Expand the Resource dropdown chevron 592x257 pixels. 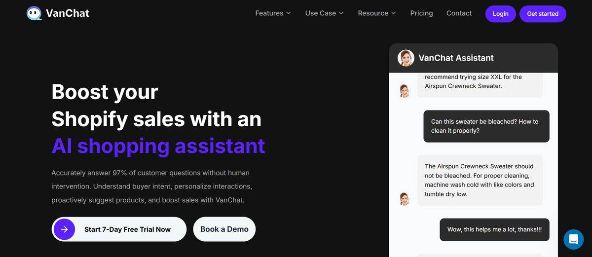pos(394,13)
